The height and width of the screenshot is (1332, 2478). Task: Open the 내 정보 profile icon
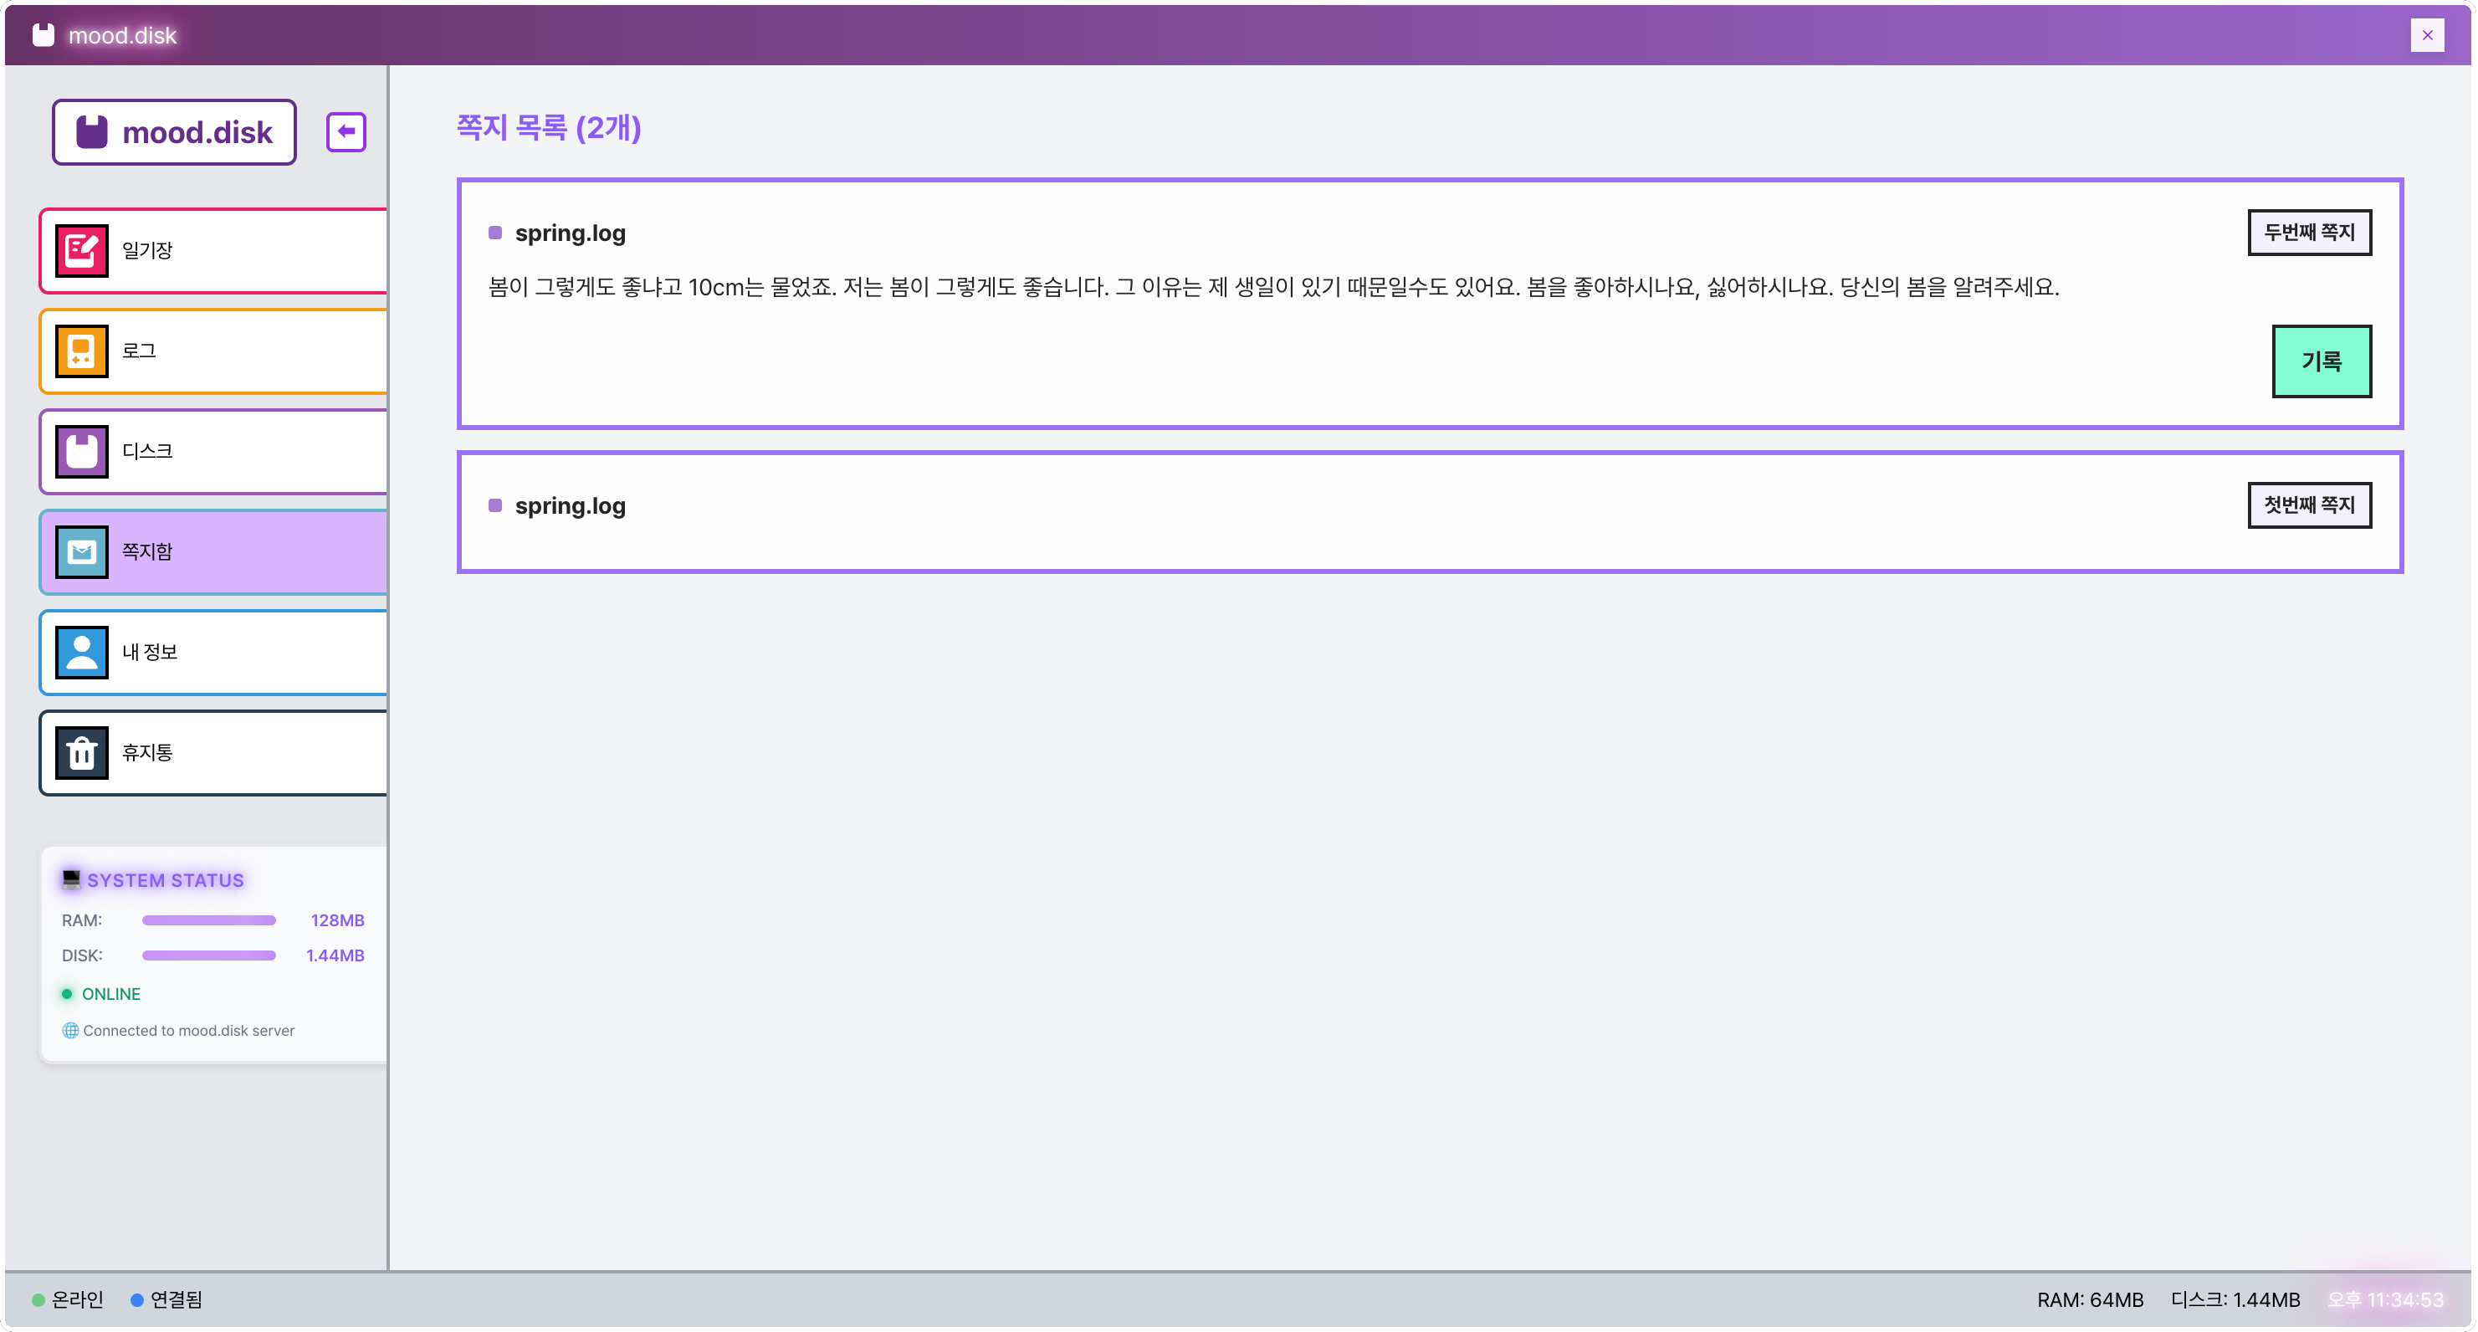point(82,652)
